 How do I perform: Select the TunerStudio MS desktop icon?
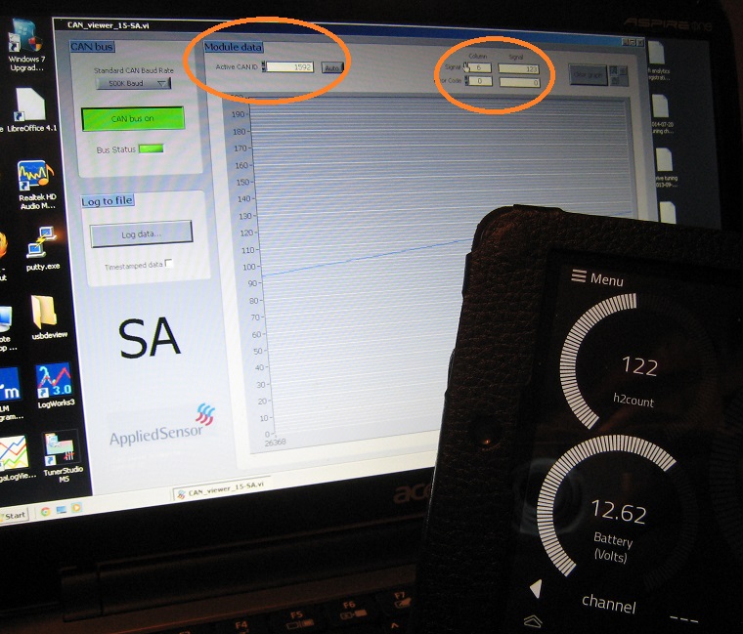point(62,456)
